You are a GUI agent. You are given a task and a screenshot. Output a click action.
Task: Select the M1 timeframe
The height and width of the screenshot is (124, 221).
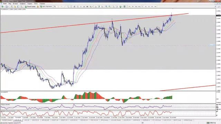pos(129,7)
